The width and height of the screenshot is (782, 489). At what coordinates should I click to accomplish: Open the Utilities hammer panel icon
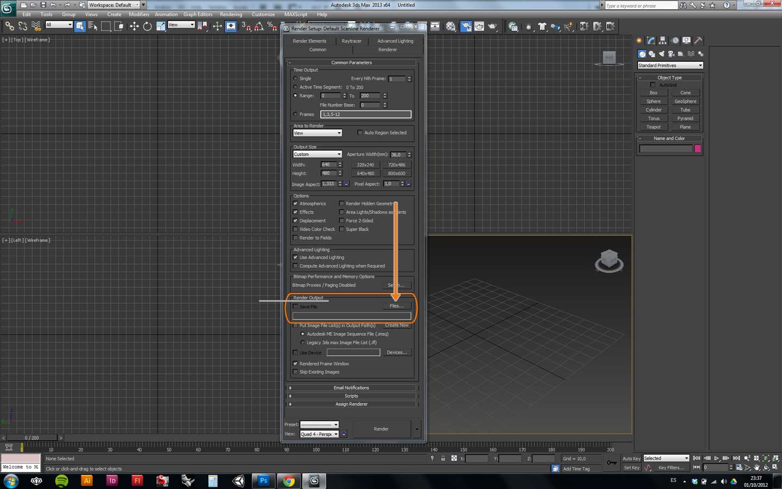pyautogui.click(x=698, y=41)
